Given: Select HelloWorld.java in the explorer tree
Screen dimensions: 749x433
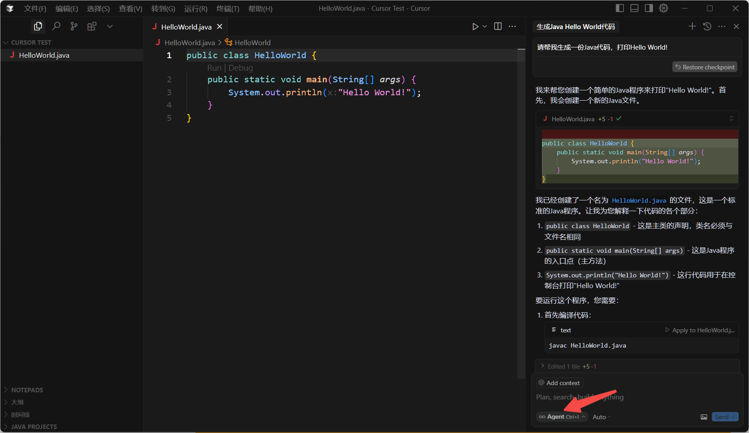Looking at the screenshot, I should coord(72,55).
